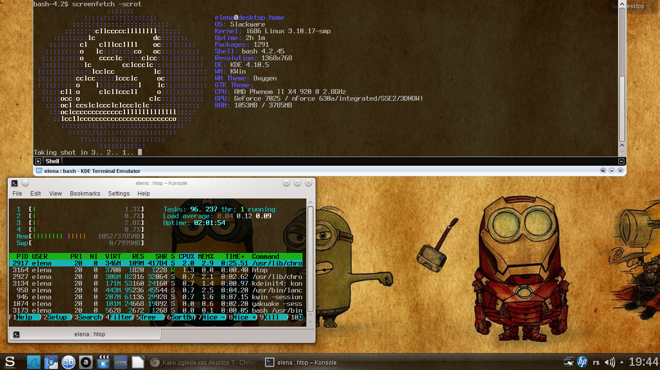The height and width of the screenshot is (370, 660).
Task: Open the Help menu in Konsole
Action: pos(144,194)
